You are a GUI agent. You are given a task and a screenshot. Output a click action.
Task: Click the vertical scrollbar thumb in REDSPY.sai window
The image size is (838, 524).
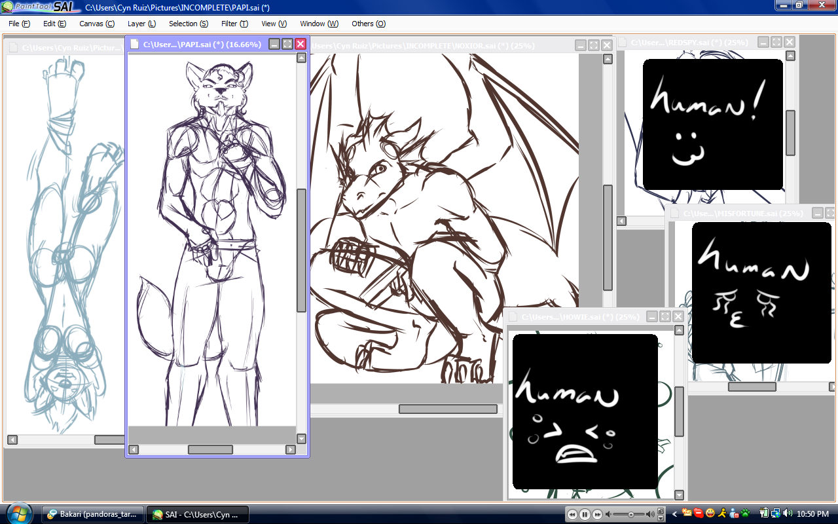pos(790,133)
